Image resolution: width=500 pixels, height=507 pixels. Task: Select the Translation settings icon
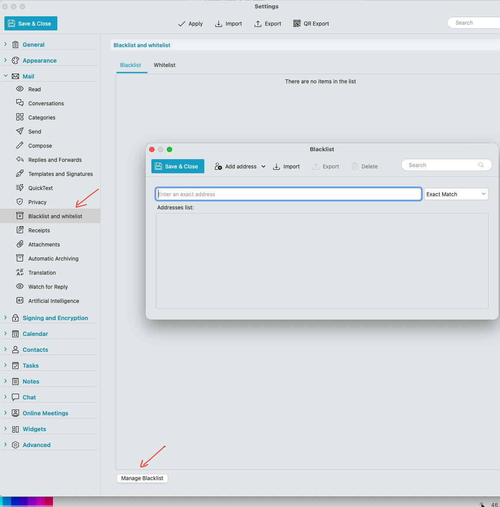pyautogui.click(x=20, y=272)
